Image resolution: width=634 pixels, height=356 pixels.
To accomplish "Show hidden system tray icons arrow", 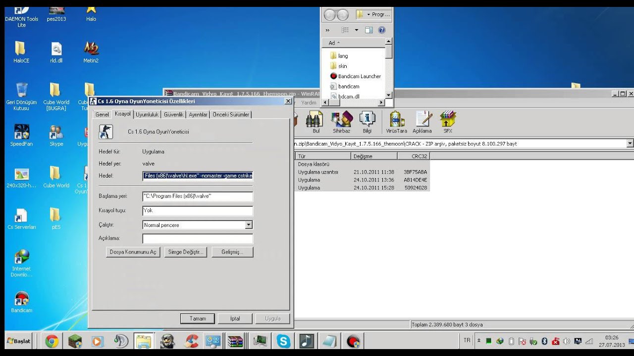I will click(x=479, y=341).
